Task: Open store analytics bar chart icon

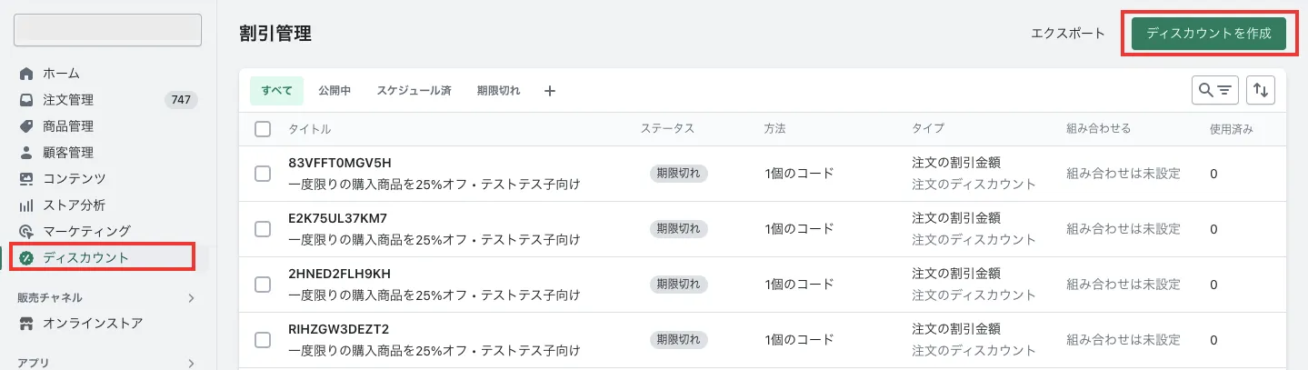Action: click(x=26, y=205)
